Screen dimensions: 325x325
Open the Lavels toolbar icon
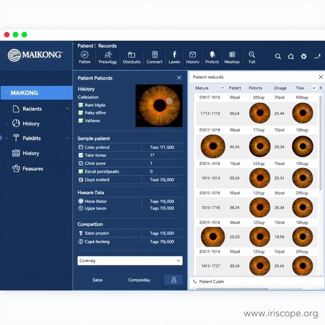coord(175,55)
